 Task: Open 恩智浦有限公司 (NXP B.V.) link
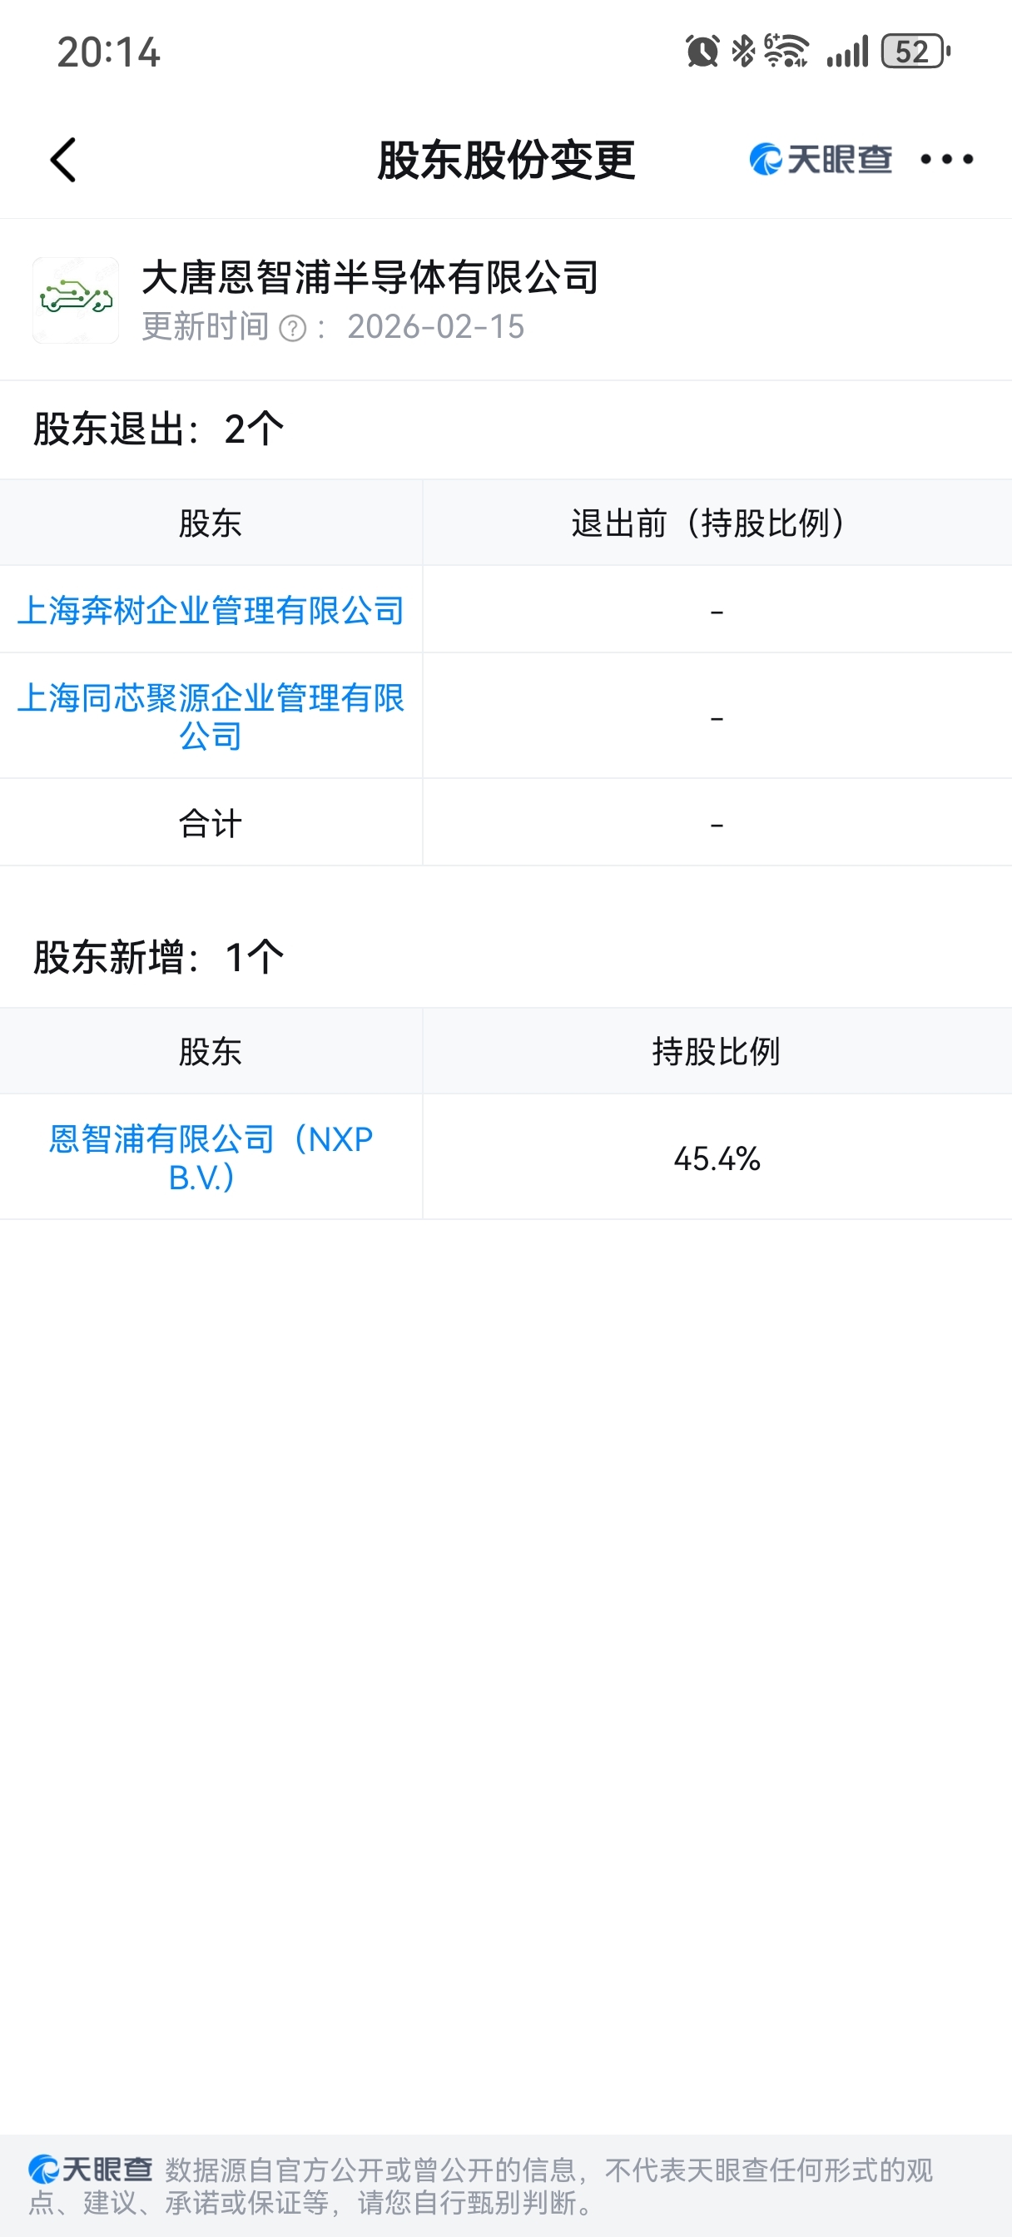click(211, 1158)
